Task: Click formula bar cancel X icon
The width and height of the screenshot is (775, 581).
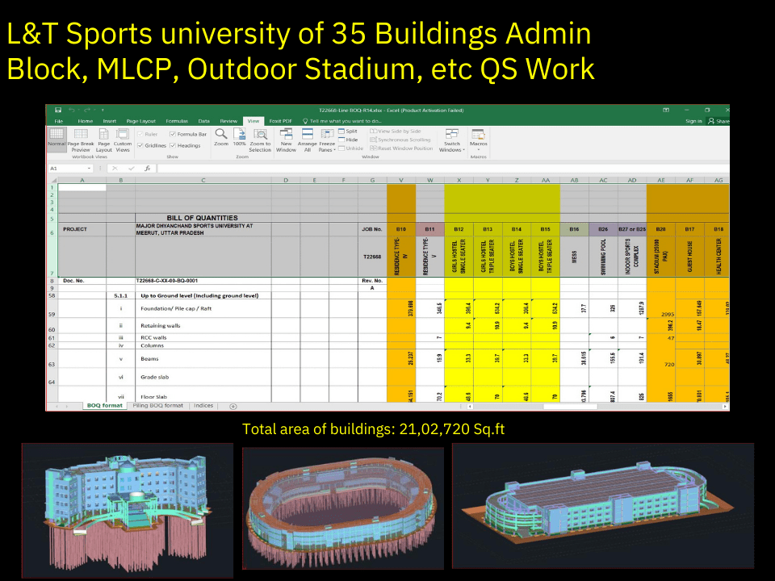Action: coord(115,169)
